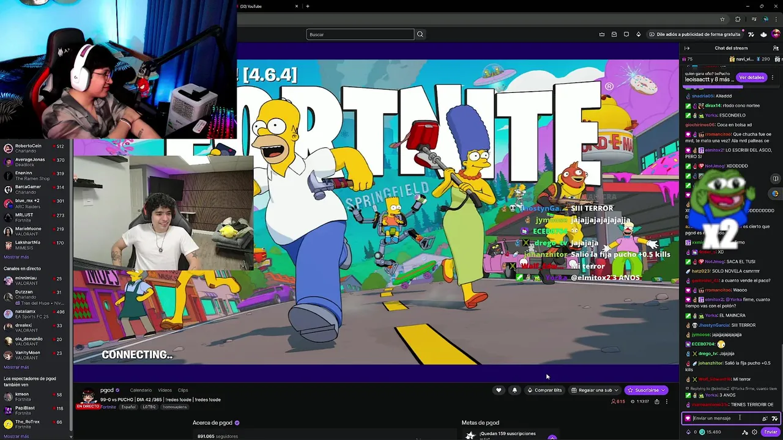783x440 pixels.
Task: Click the LGTBQ tag
Action: coord(149,407)
